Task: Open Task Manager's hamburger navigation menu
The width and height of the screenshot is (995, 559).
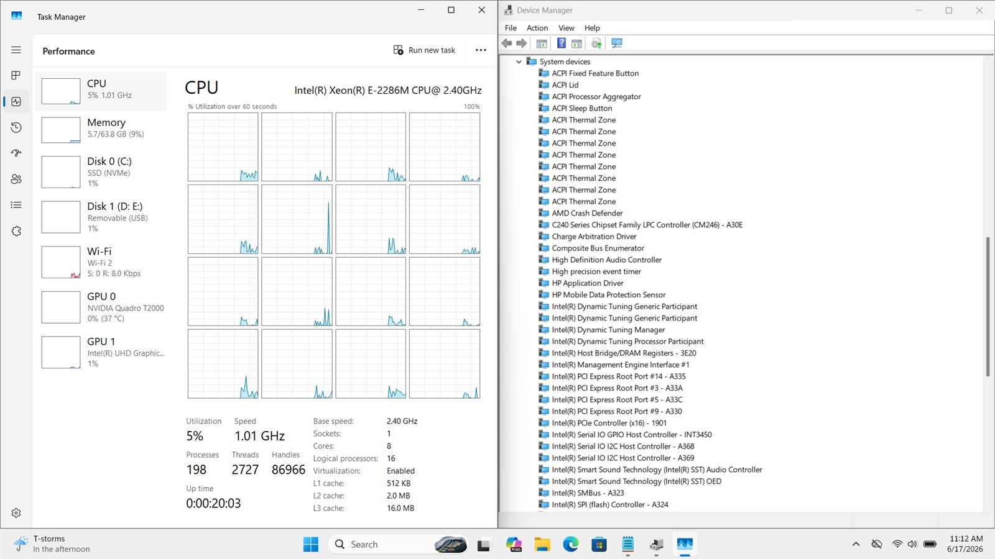Action: click(x=16, y=50)
